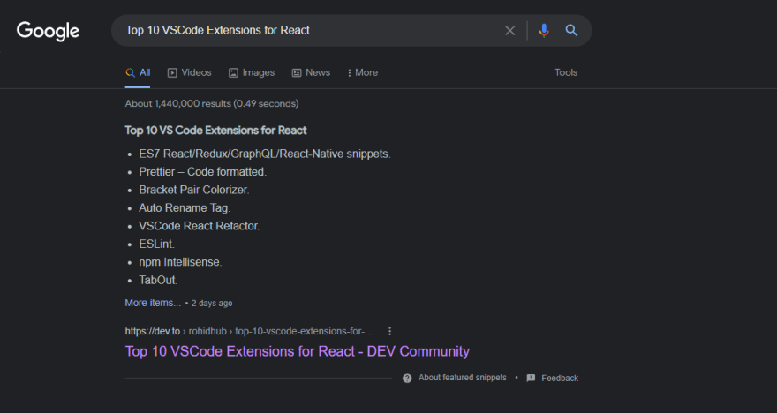This screenshot has width=777, height=413.
Task: Select the Auto Rename Tag item
Action: (x=185, y=208)
